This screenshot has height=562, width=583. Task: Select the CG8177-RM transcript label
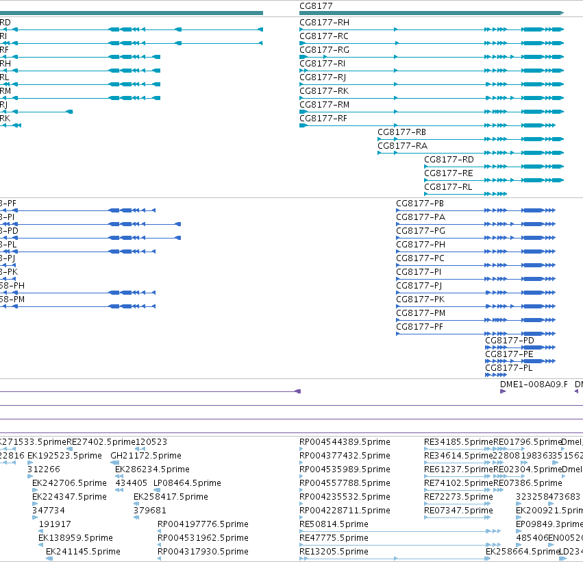tap(324, 105)
